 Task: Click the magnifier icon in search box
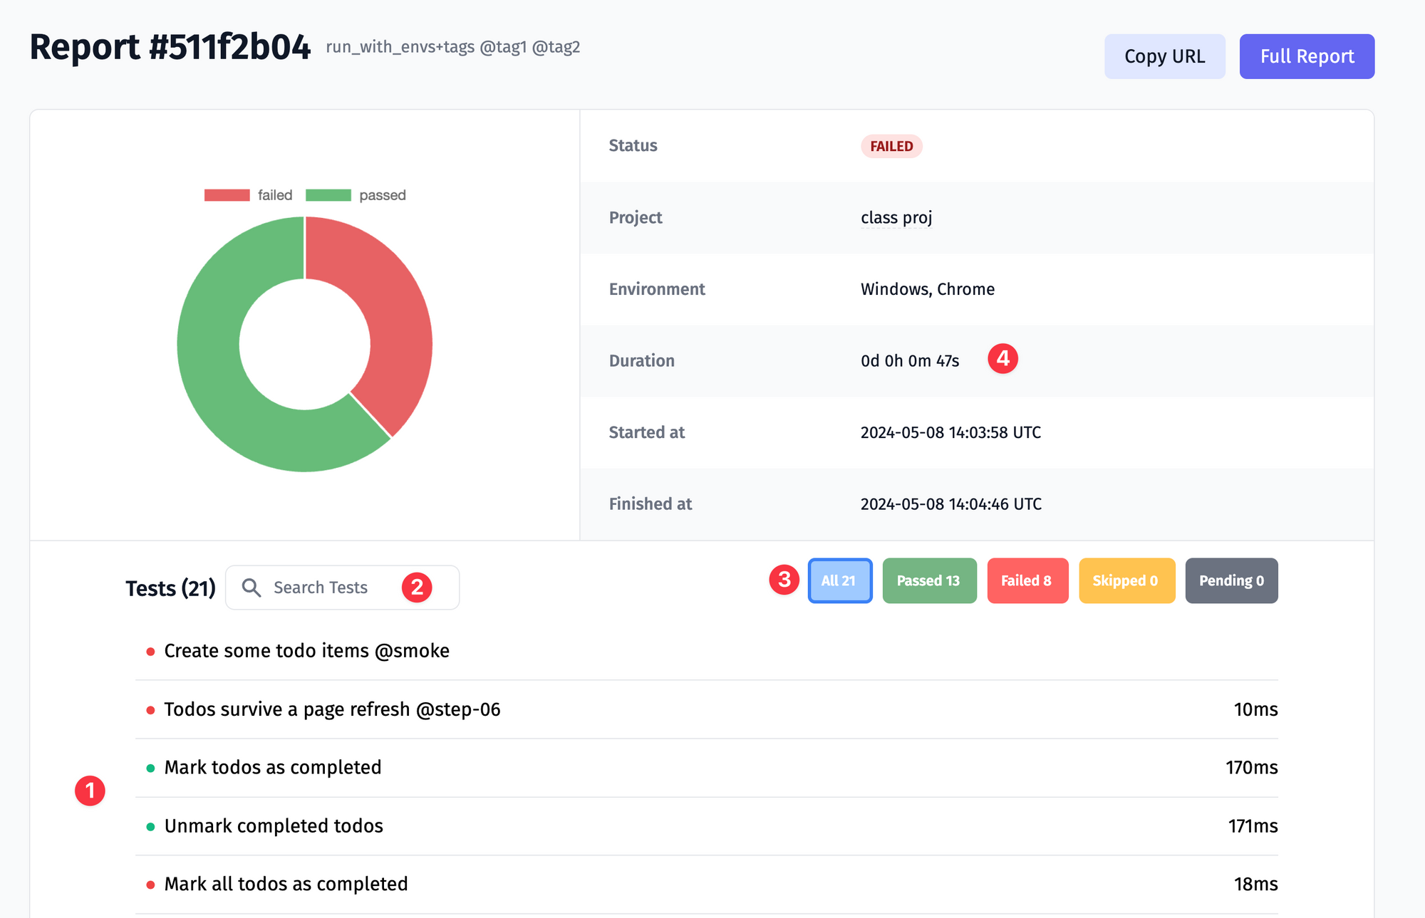[x=251, y=588]
